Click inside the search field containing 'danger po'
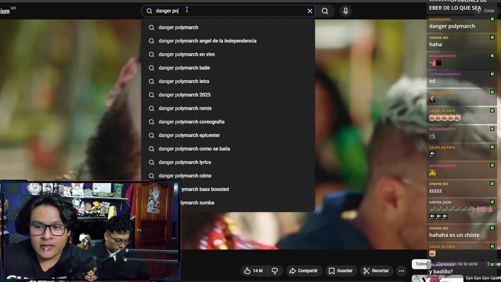The height and width of the screenshot is (282, 501). point(229,11)
